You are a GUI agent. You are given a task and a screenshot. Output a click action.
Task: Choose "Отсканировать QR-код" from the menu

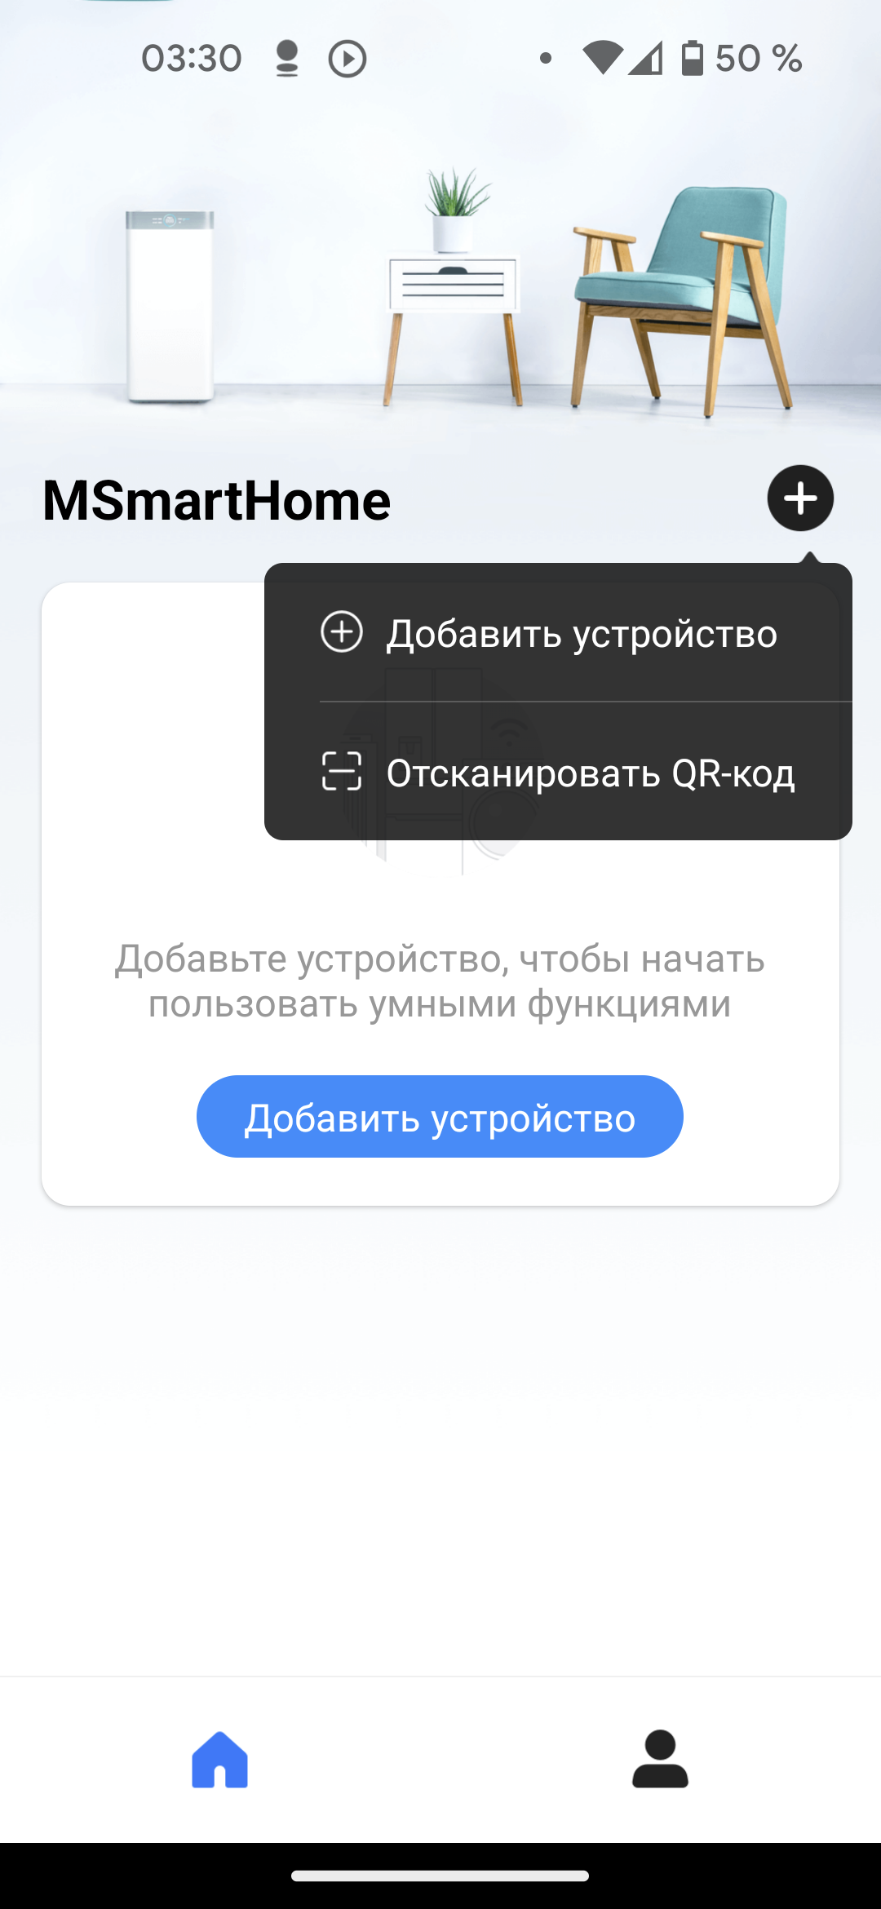click(x=590, y=773)
